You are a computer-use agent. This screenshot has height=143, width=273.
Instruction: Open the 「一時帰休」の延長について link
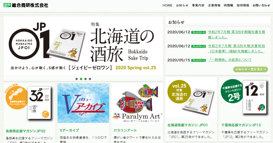click(x=230, y=60)
